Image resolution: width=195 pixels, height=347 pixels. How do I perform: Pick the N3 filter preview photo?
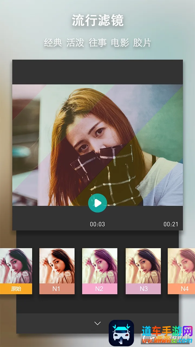[143, 266]
